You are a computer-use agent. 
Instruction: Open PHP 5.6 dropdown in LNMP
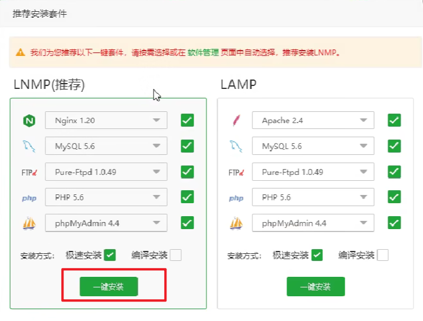[106, 197]
